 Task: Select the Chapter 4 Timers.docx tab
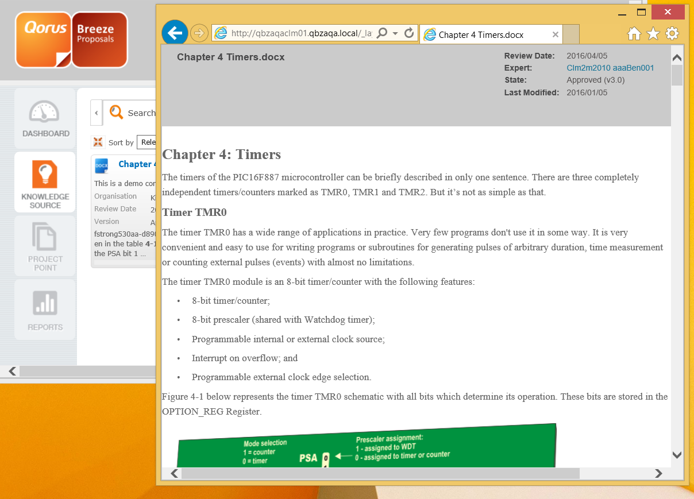pyautogui.click(x=491, y=34)
